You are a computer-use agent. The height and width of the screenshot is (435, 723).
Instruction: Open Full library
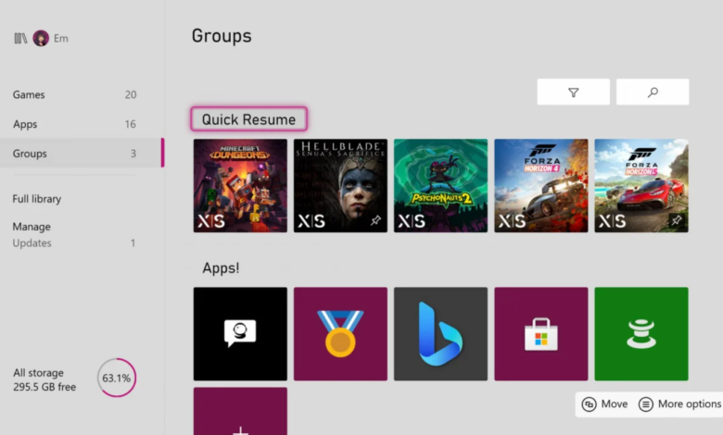37,198
